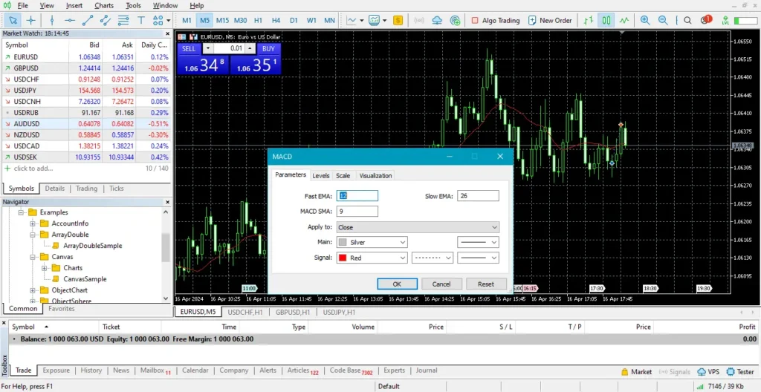Click the BUY button on chart
The image size is (761, 392).
pos(268,48)
